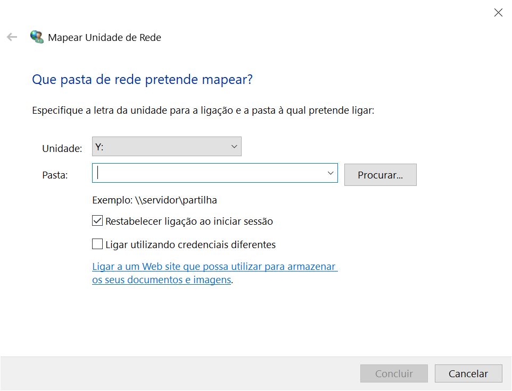Viewport: 512px width, 391px height.
Task: Click the 'Mapear Unidade de Rede' window title
Action: (x=104, y=38)
